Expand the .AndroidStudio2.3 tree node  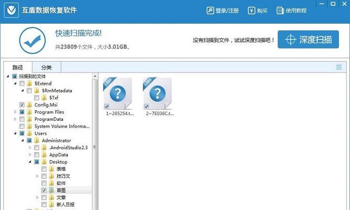30,148
